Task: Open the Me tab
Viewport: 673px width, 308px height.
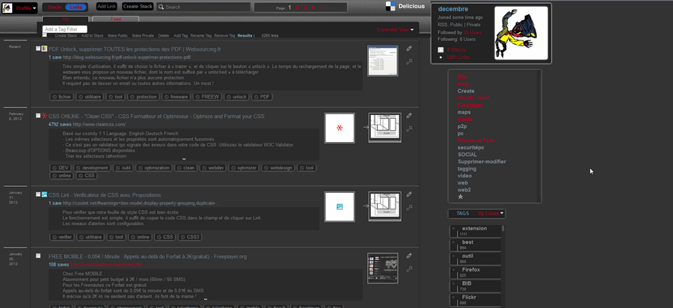Action: [65, 19]
